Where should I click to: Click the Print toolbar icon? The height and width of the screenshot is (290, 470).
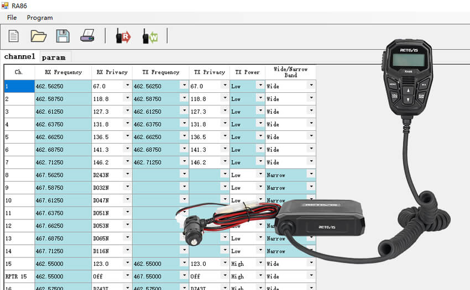pos(87,36)
